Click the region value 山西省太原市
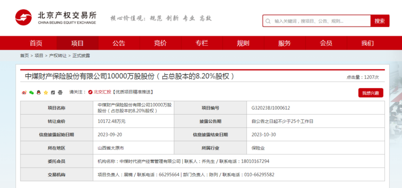The height and width of the screenshot is (188, 402). (111, 148)
